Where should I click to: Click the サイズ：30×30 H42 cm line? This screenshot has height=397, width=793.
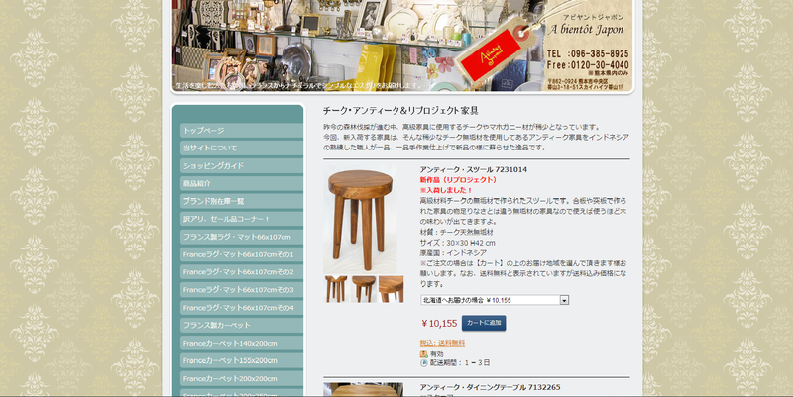coord(457,243)
